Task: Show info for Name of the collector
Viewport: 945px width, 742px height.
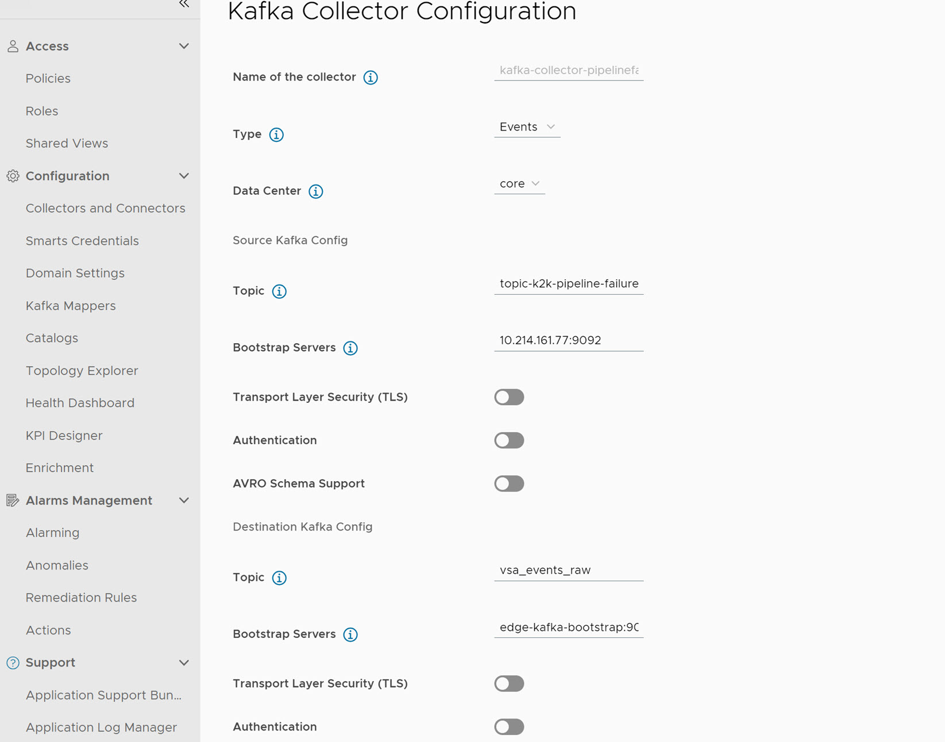Action: (371, 78)
